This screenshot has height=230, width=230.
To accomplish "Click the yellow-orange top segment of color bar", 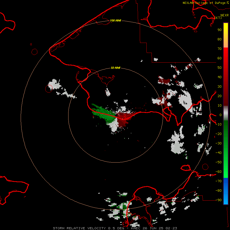I will tap(226, 35).
